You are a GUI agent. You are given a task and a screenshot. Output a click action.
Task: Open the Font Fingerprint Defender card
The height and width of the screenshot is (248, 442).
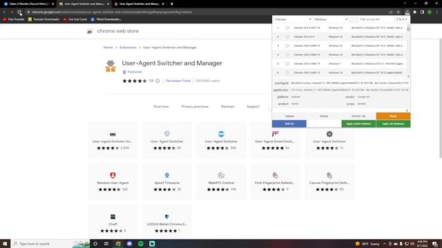coord(275,181)
